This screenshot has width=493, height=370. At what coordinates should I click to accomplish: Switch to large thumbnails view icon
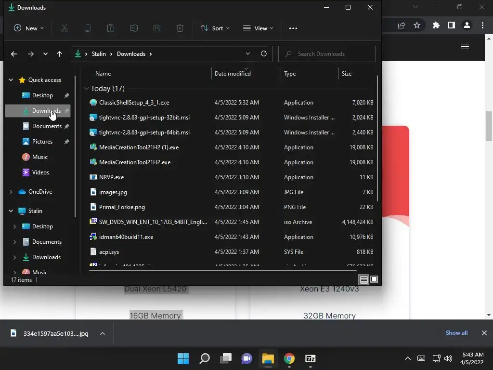pyautogui.click(x=374, y=279)
